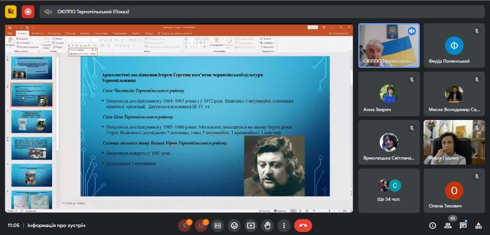Open the emoji reactions button

235,225
